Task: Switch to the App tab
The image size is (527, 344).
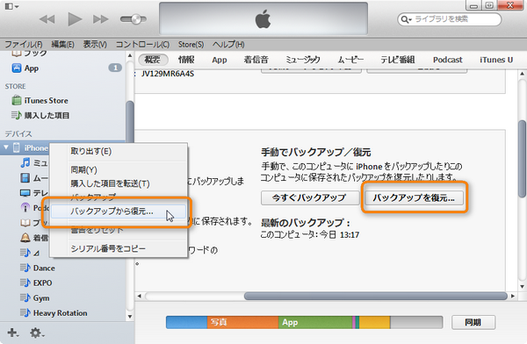Action: 220,60
